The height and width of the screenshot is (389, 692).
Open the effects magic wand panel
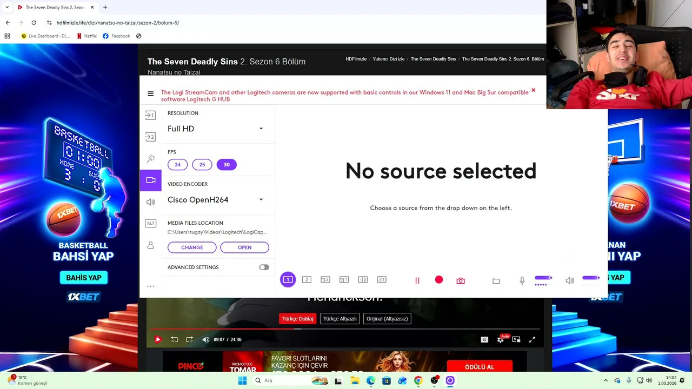tap(151, 158)
